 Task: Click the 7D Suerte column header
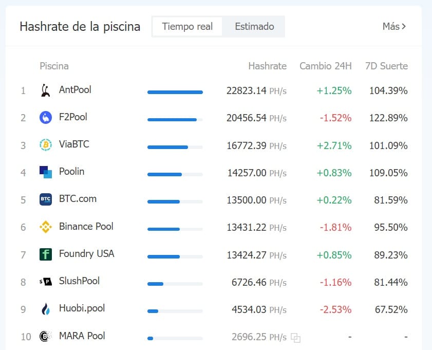click(x=386, y=66)
